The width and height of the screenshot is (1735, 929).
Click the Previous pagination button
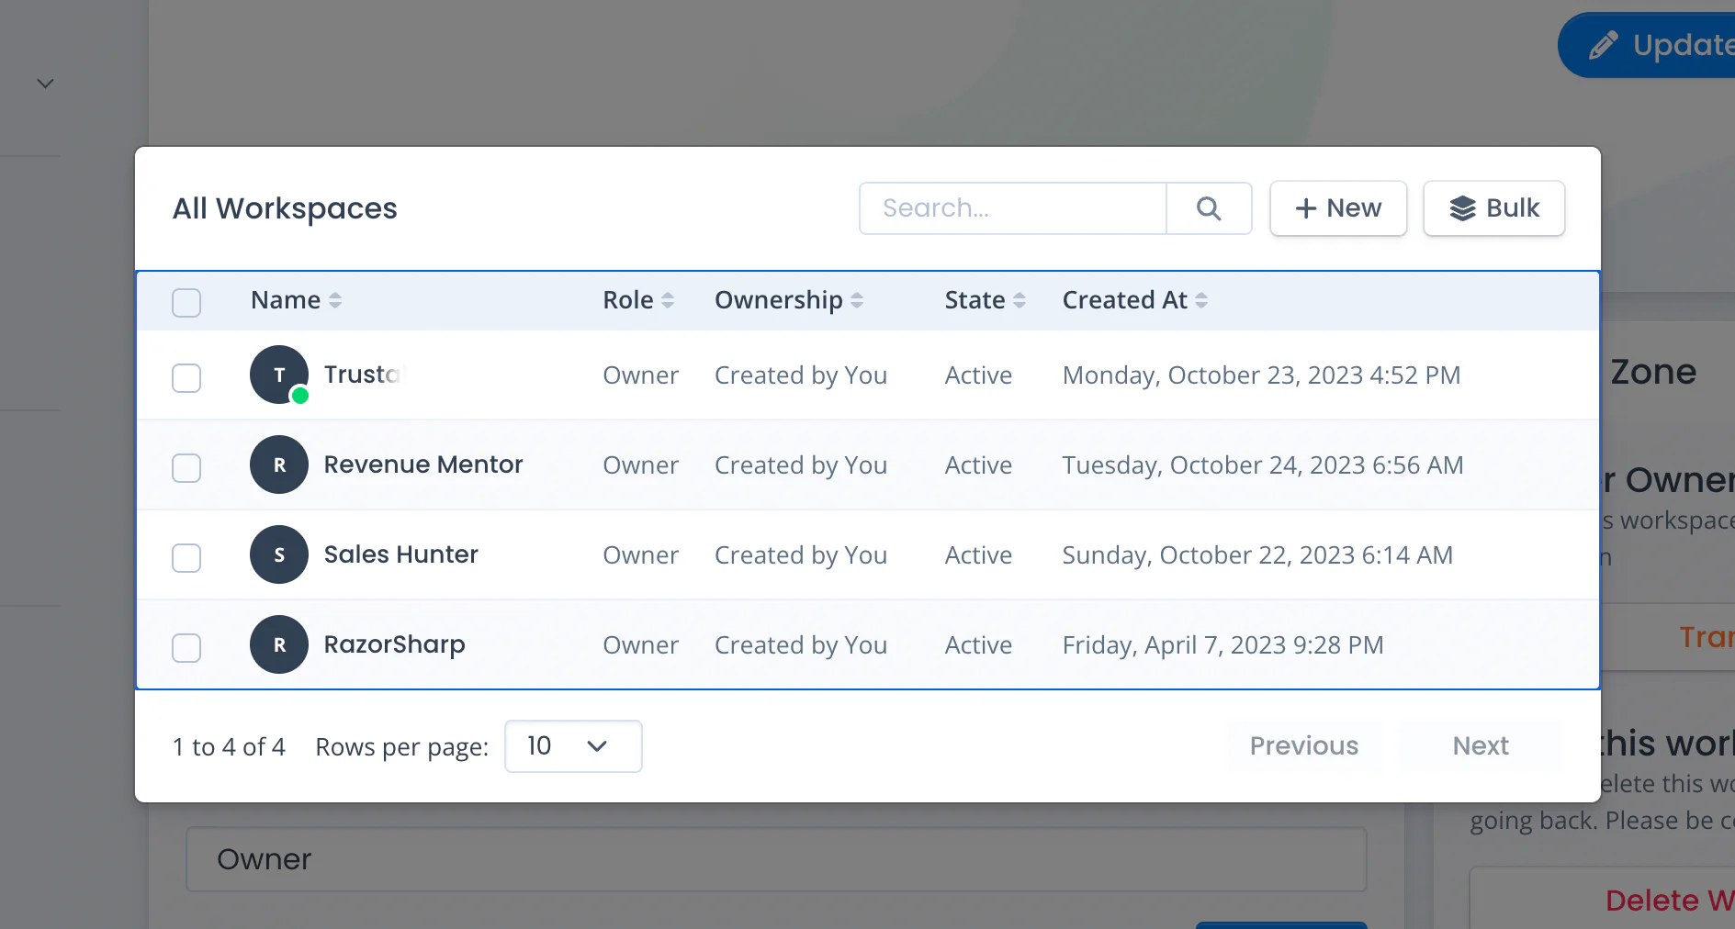coord(1303,745)
